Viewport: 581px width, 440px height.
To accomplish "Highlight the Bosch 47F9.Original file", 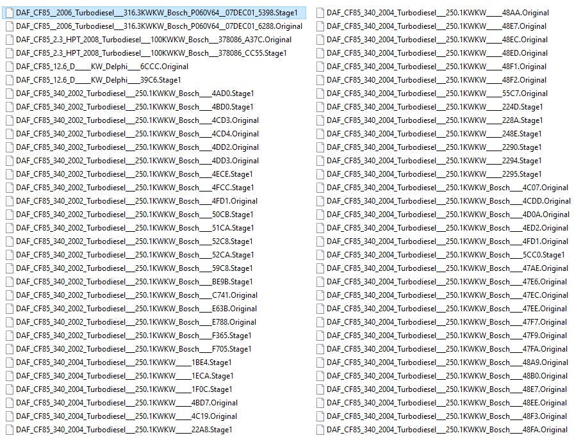I will pos(446,336).
